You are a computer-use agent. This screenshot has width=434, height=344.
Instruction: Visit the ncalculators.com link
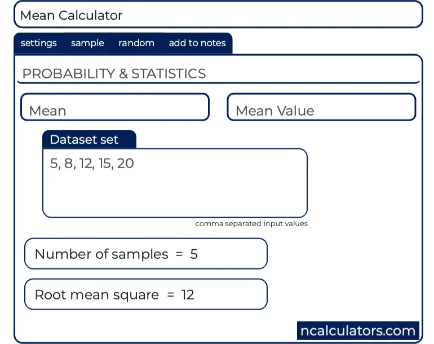pos(358,330)
